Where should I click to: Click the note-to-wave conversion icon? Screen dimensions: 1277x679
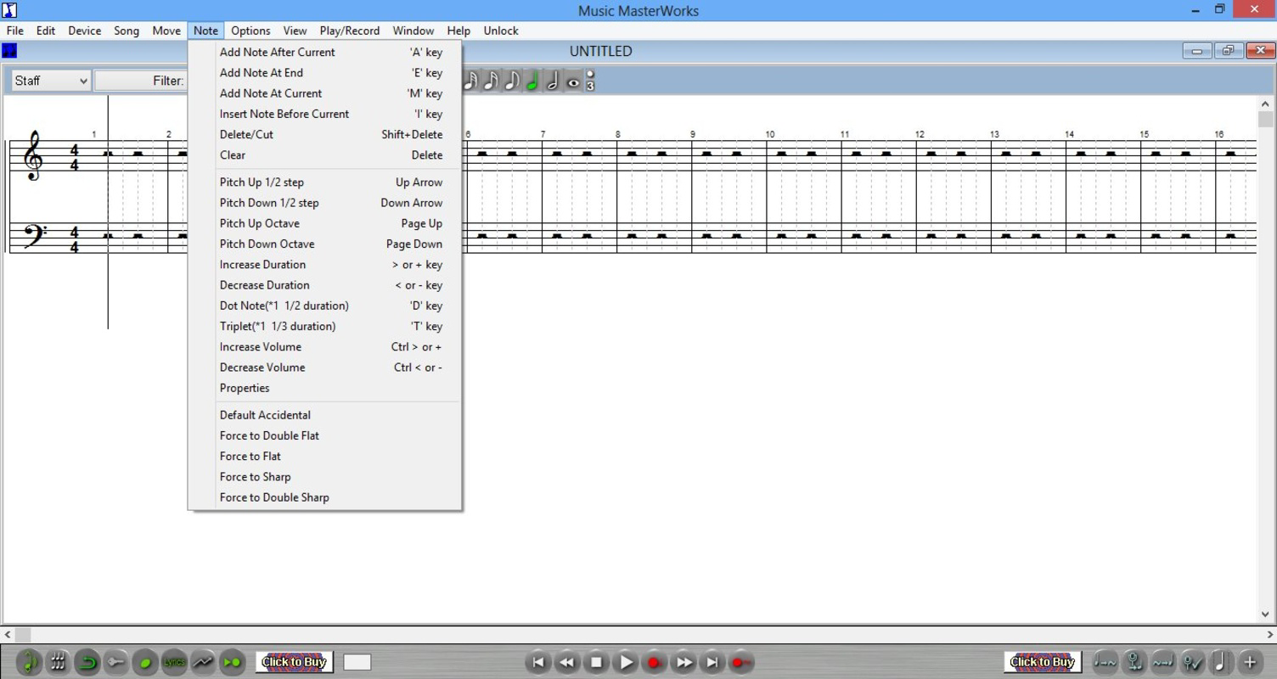click(1105, 662)
